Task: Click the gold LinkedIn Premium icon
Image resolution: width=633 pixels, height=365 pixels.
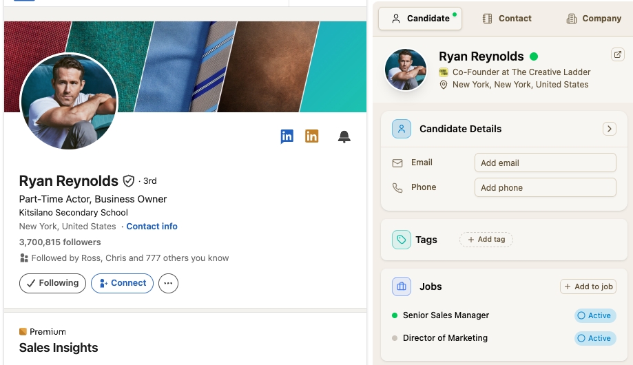Action: point(311,136)
